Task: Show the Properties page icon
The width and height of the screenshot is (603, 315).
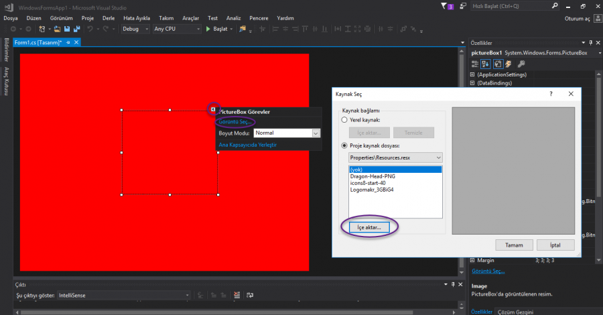Action: (498, 64)
